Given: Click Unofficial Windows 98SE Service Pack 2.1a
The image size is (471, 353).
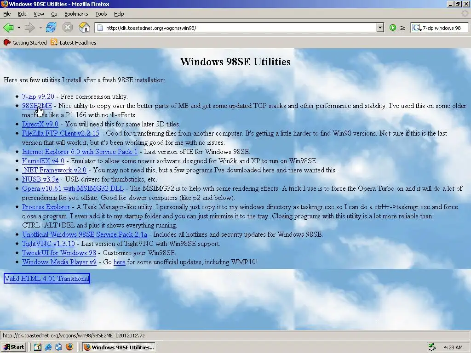Looking at the screenshot, I should 85,234.
